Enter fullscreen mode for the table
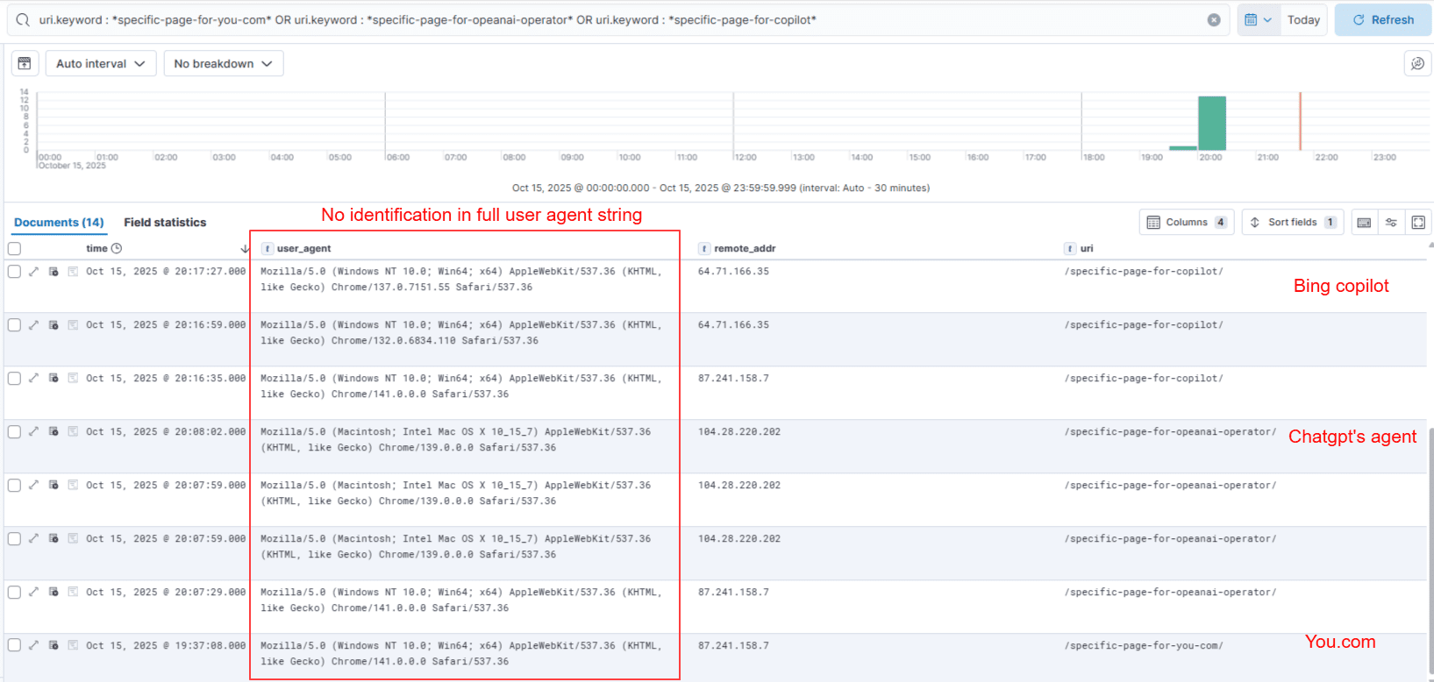The height and width of the screenshot is (682, 1434). [x=1418, y=223]
